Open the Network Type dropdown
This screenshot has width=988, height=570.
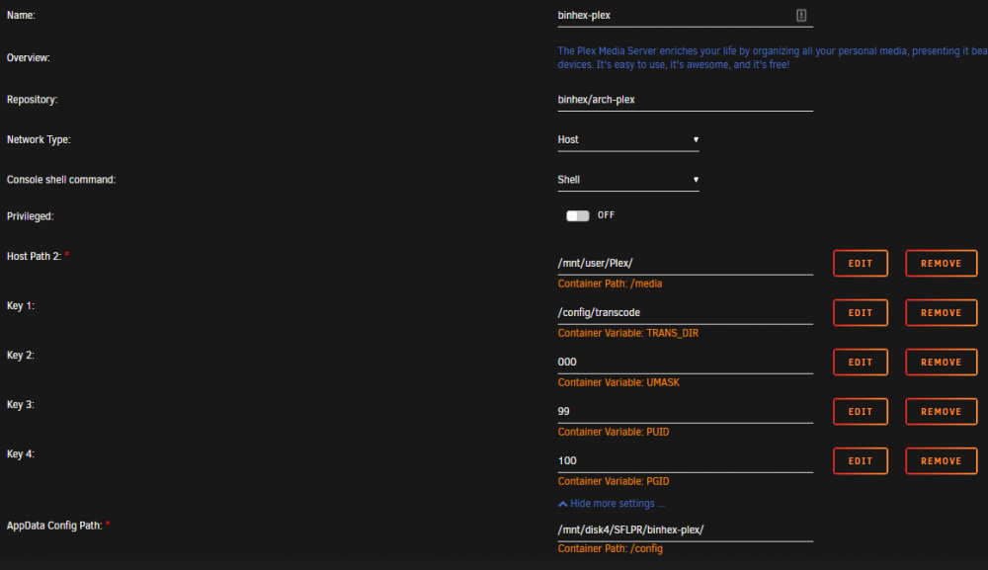pos(628,140)
